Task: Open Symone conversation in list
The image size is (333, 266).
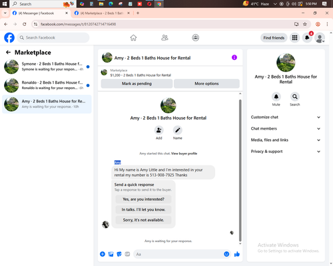Action: click(x=47, y=66)
